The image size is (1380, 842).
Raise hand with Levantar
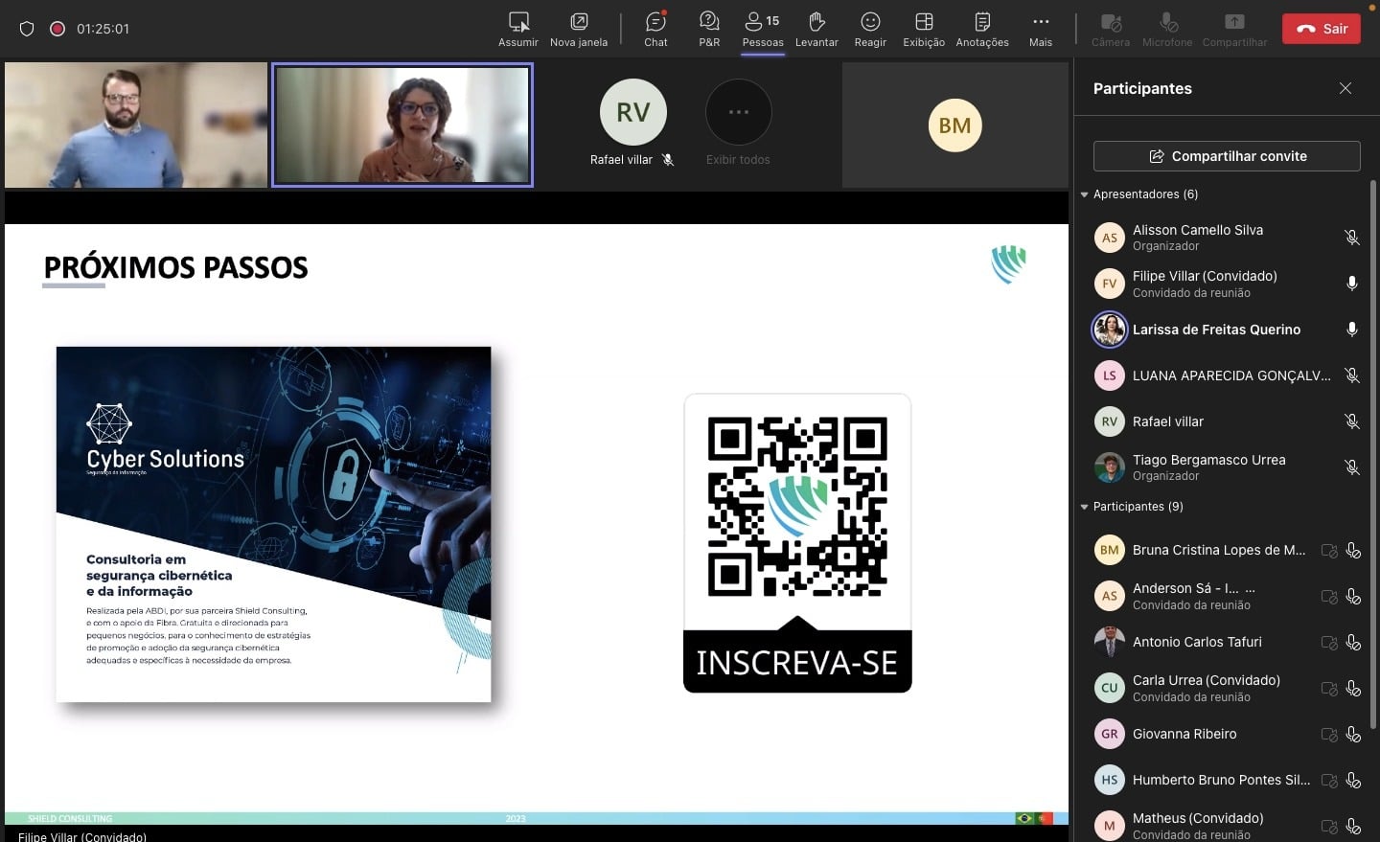(816, 29)
